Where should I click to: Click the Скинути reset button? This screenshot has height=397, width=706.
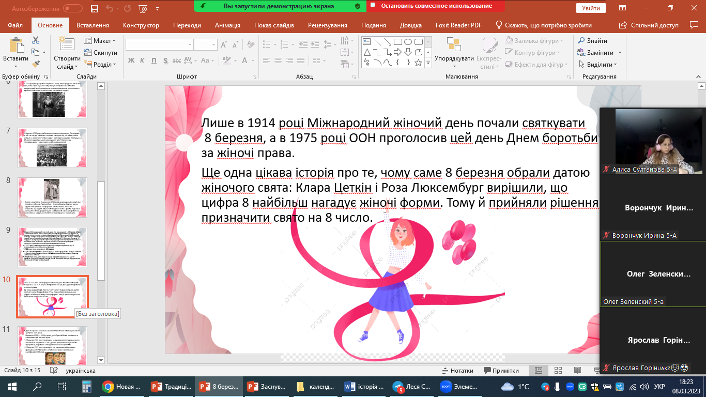click(x=101, y=53)
